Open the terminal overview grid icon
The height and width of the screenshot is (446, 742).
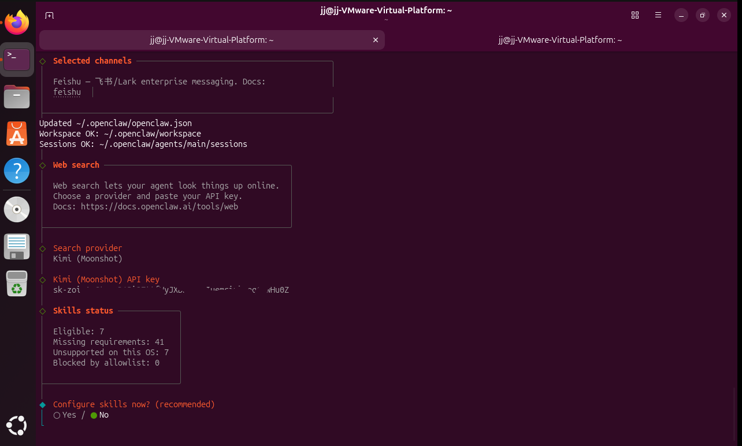(x=635, y=15)
